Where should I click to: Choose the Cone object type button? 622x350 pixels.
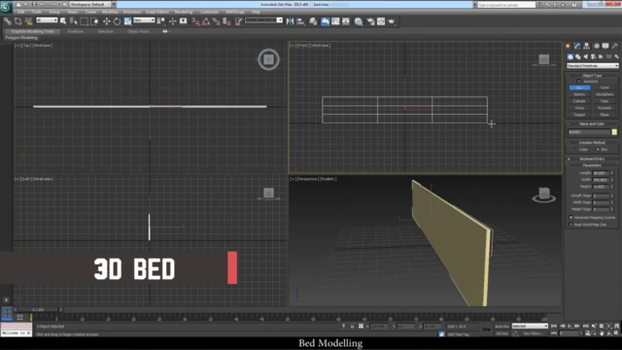pos(605,87)
